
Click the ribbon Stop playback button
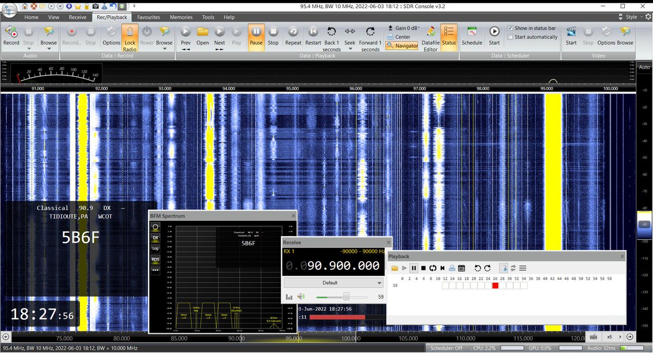273,36
